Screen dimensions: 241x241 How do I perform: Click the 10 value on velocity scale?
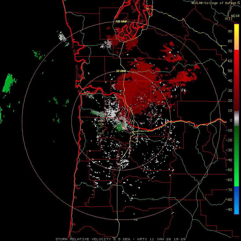click(x=230, y=111)
